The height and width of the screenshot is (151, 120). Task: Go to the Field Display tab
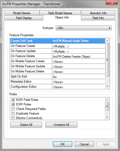point(24,18)
